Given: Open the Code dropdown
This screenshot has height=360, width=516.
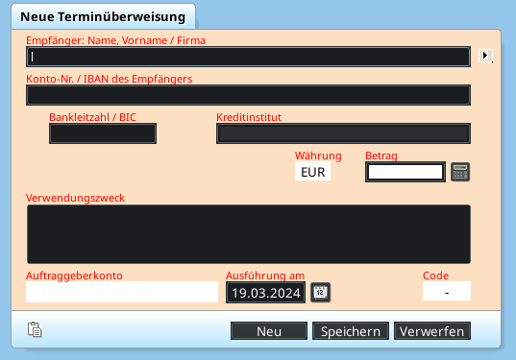Looking at the screenshot, I should pyautogui.click(x=447, y=291).
